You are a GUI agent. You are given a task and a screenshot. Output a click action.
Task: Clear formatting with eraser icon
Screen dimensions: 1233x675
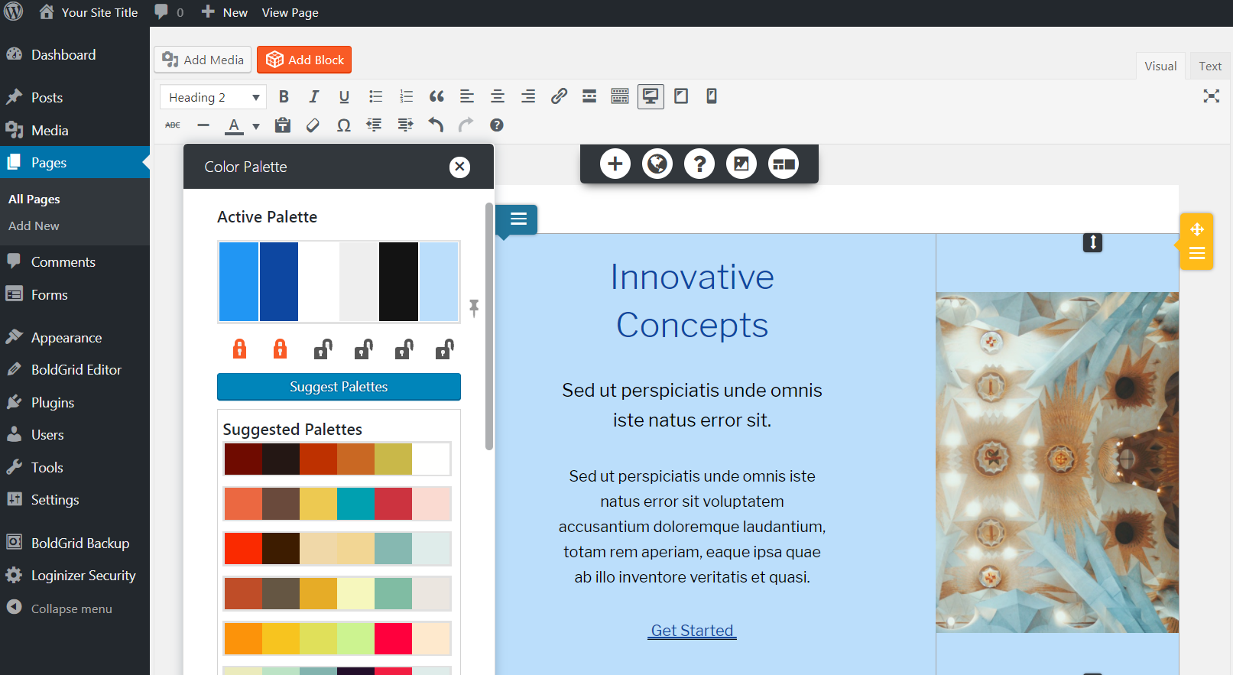click(x=313, y=125)
